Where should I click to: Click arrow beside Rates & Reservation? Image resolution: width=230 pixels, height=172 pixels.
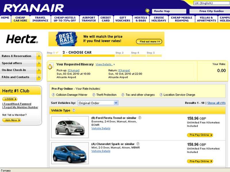(x=39, y=56)
